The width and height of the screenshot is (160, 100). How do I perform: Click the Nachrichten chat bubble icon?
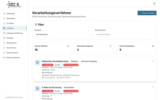coord(4,48)
